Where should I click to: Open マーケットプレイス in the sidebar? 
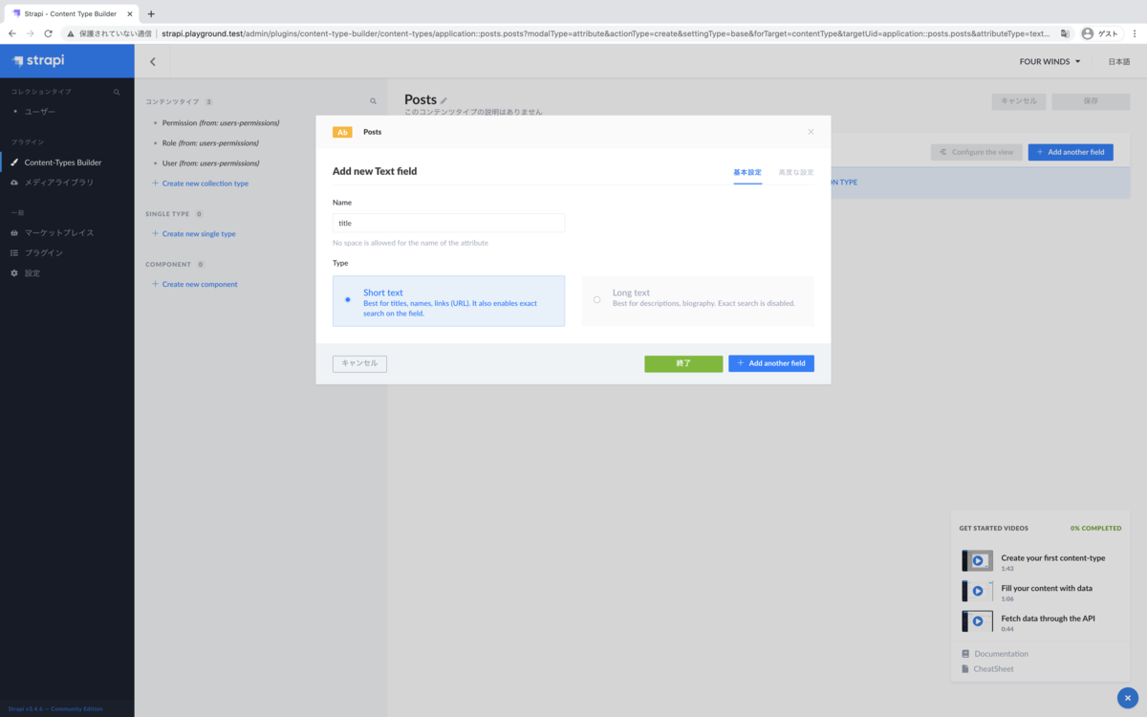pyautogui.click(x=58, y=232)
